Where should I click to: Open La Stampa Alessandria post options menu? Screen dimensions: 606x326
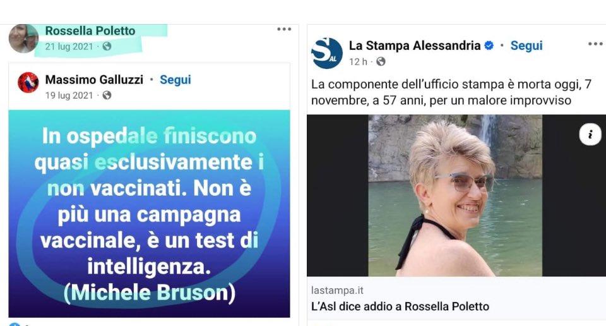click(595, 44)
